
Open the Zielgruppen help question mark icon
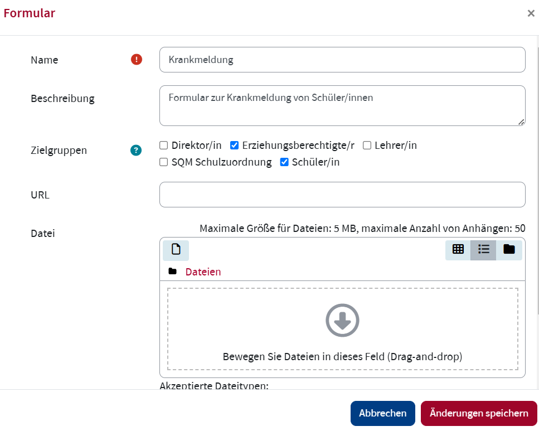pos(135,150)
